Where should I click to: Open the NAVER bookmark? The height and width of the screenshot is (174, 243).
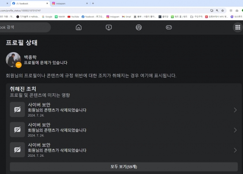point(60,17)
